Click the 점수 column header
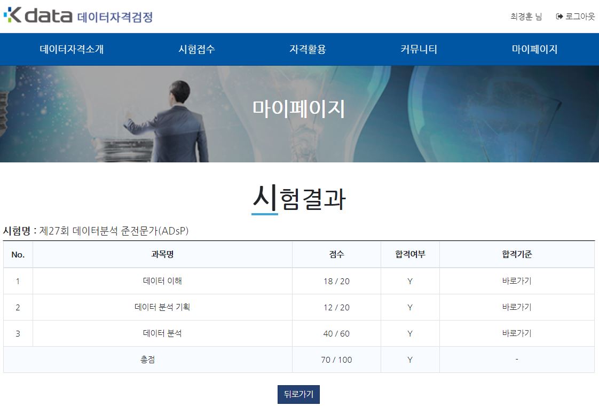This screenshot has height=406, width=599. (336, 255)
